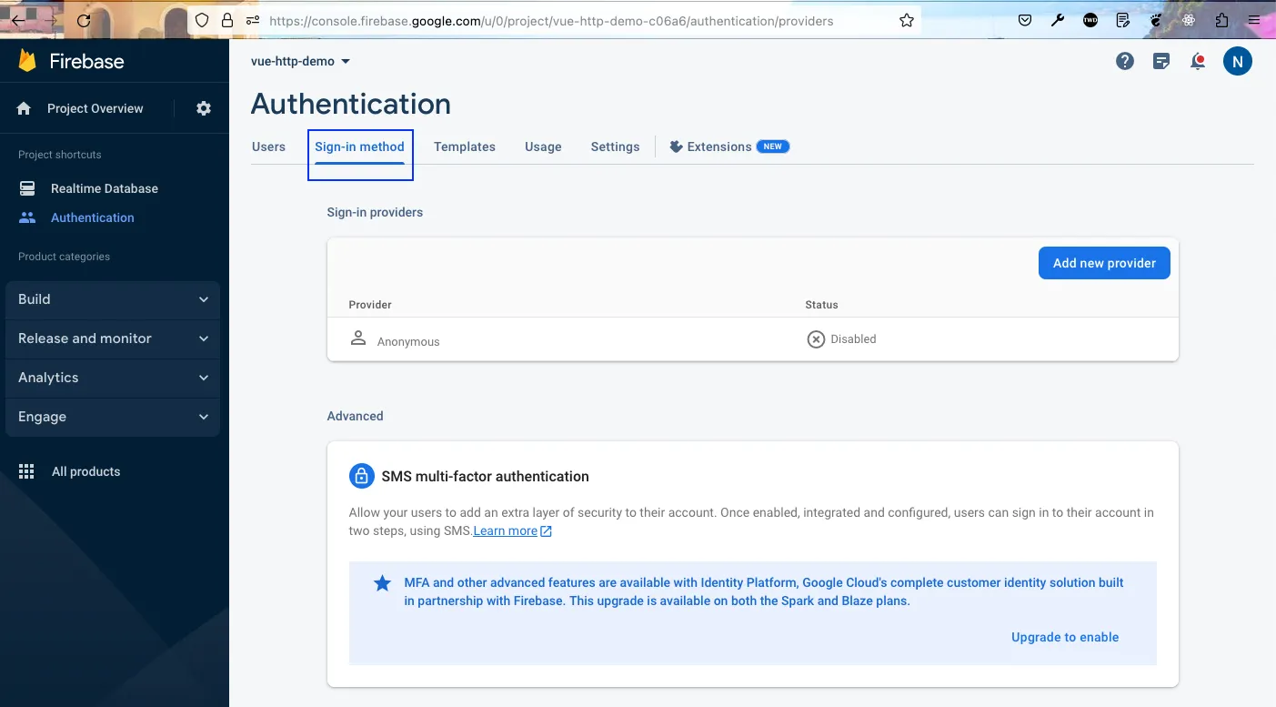Expand the Release and monitor category
Image resolution: width=1276 pixels, height=707 pixels.
coord(113,338)
